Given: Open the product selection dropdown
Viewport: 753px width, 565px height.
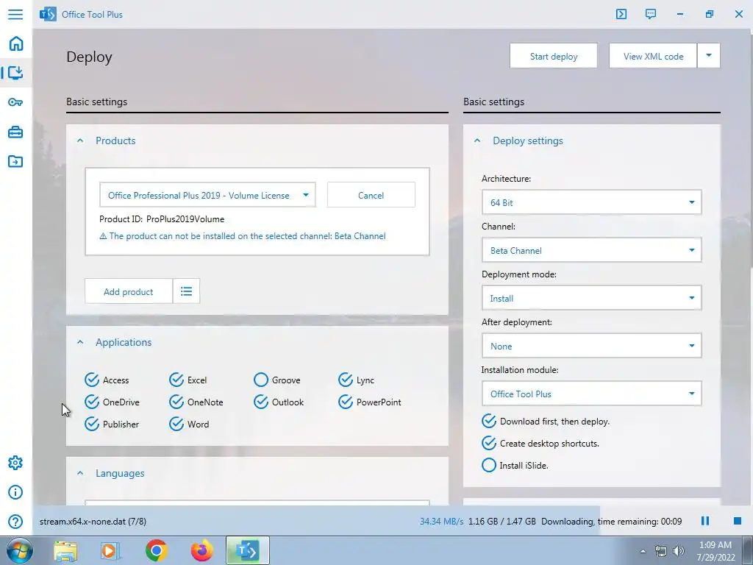Looking at the screenshot, I should [x=207, y=195].
